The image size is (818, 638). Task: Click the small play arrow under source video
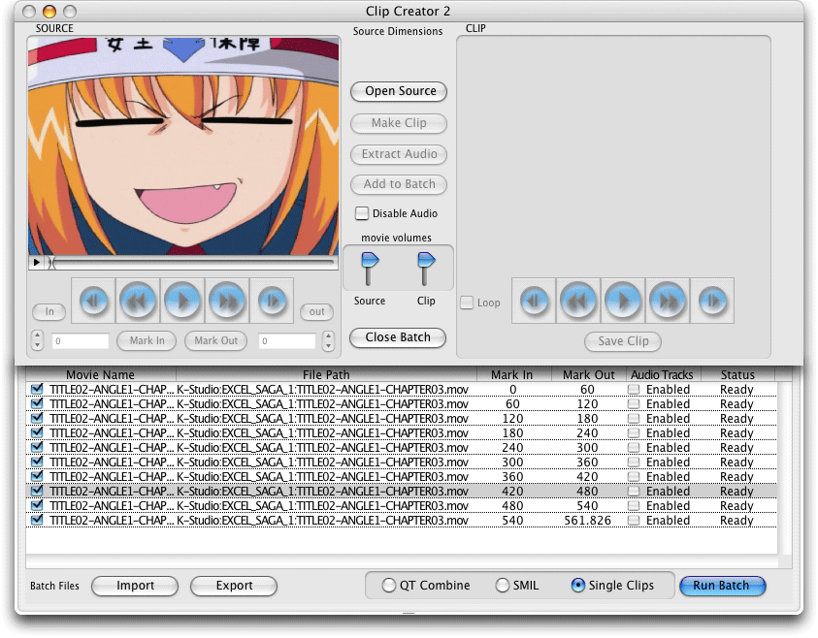[36, 262]
